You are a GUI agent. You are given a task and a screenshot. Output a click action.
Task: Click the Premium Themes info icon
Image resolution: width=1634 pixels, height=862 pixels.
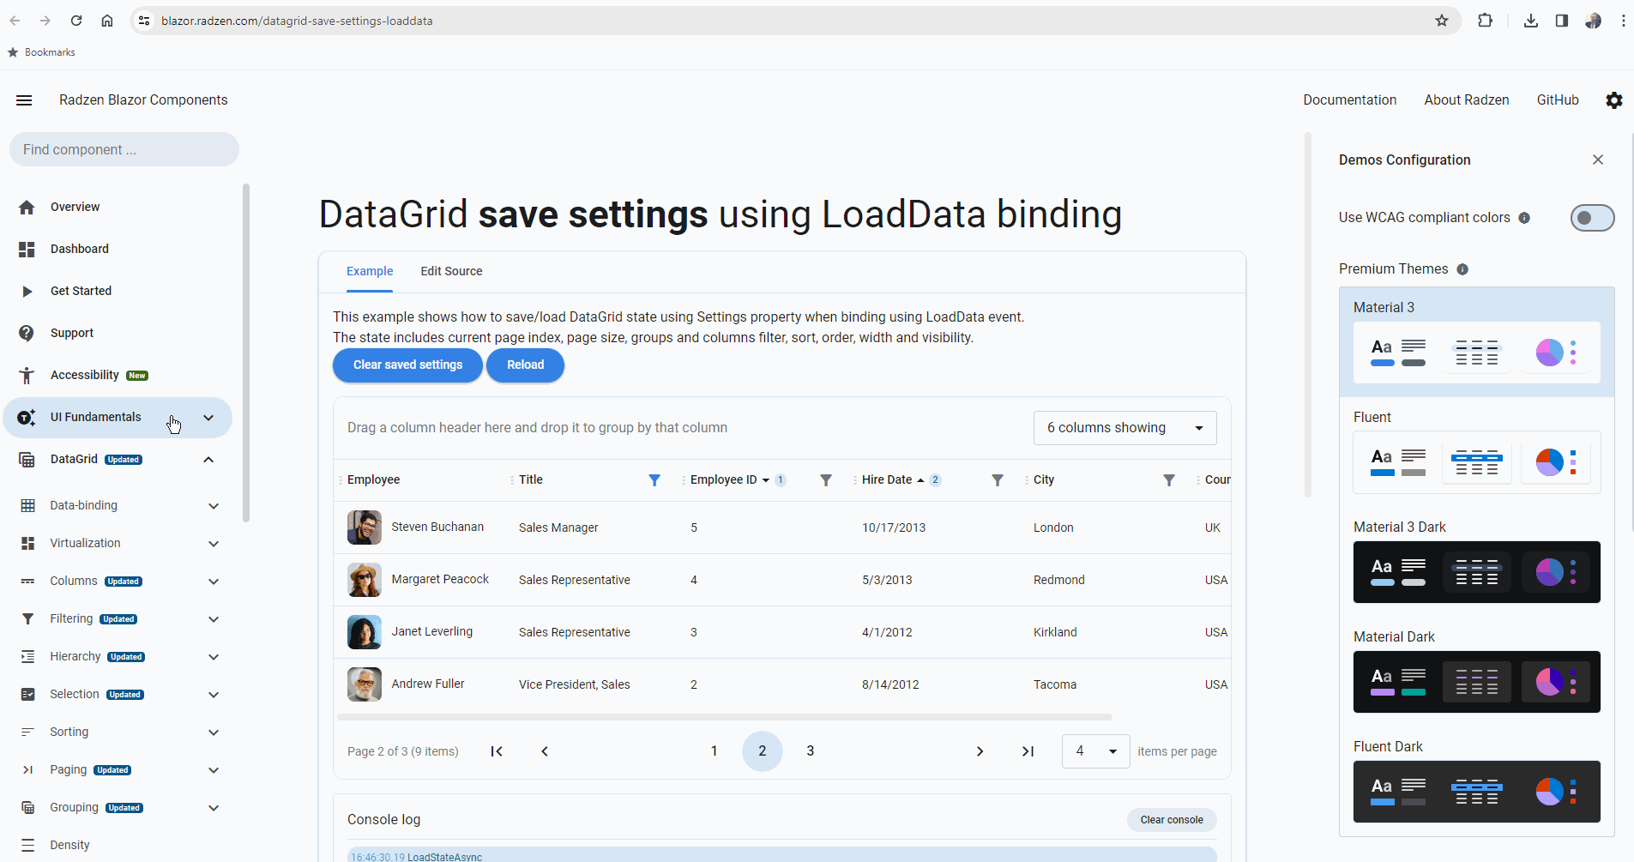tap(1462, 269)
